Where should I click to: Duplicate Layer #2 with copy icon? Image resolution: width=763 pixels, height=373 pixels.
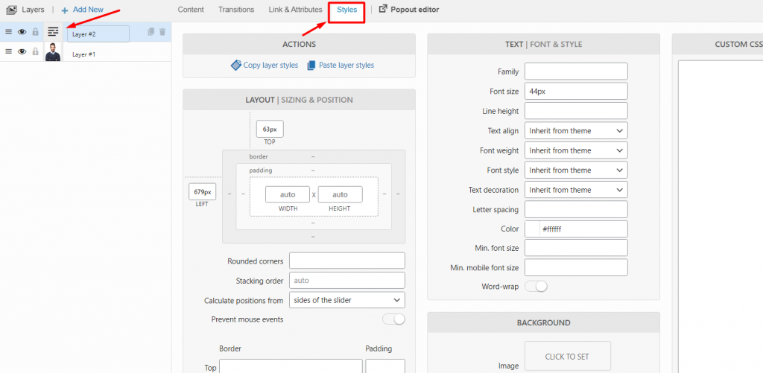point(151,31)
